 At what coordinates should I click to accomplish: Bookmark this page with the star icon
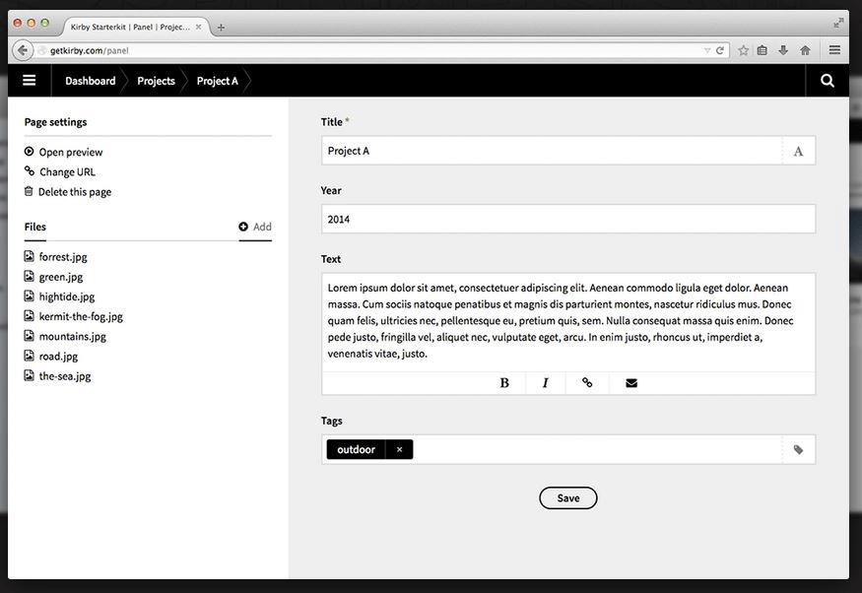[744, 50]
